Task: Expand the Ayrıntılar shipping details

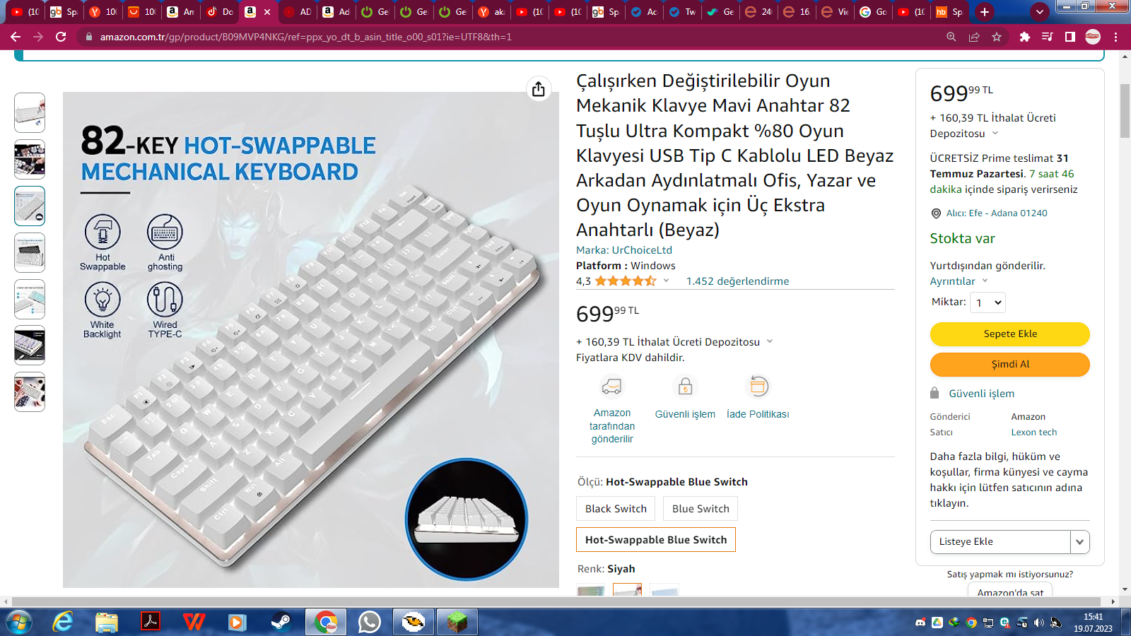Action: (x=959, y=281)
